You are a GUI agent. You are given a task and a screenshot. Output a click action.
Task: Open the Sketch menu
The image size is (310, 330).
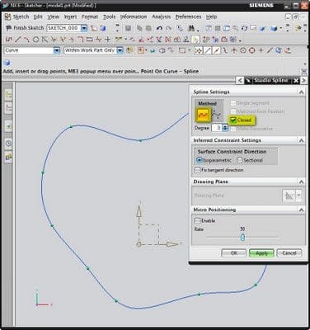tap(21, 16)
